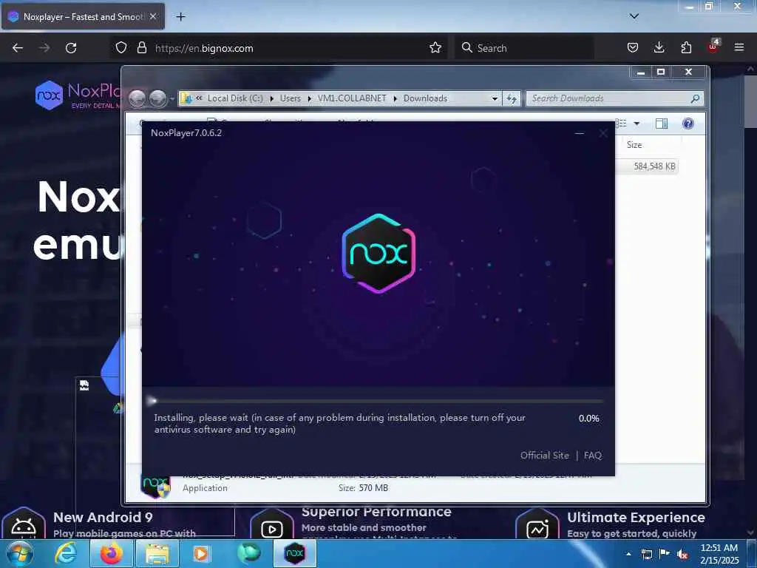Open the File Explorer taskbar button
Viewport: 757px width, 568px height.
coord(157,553)
